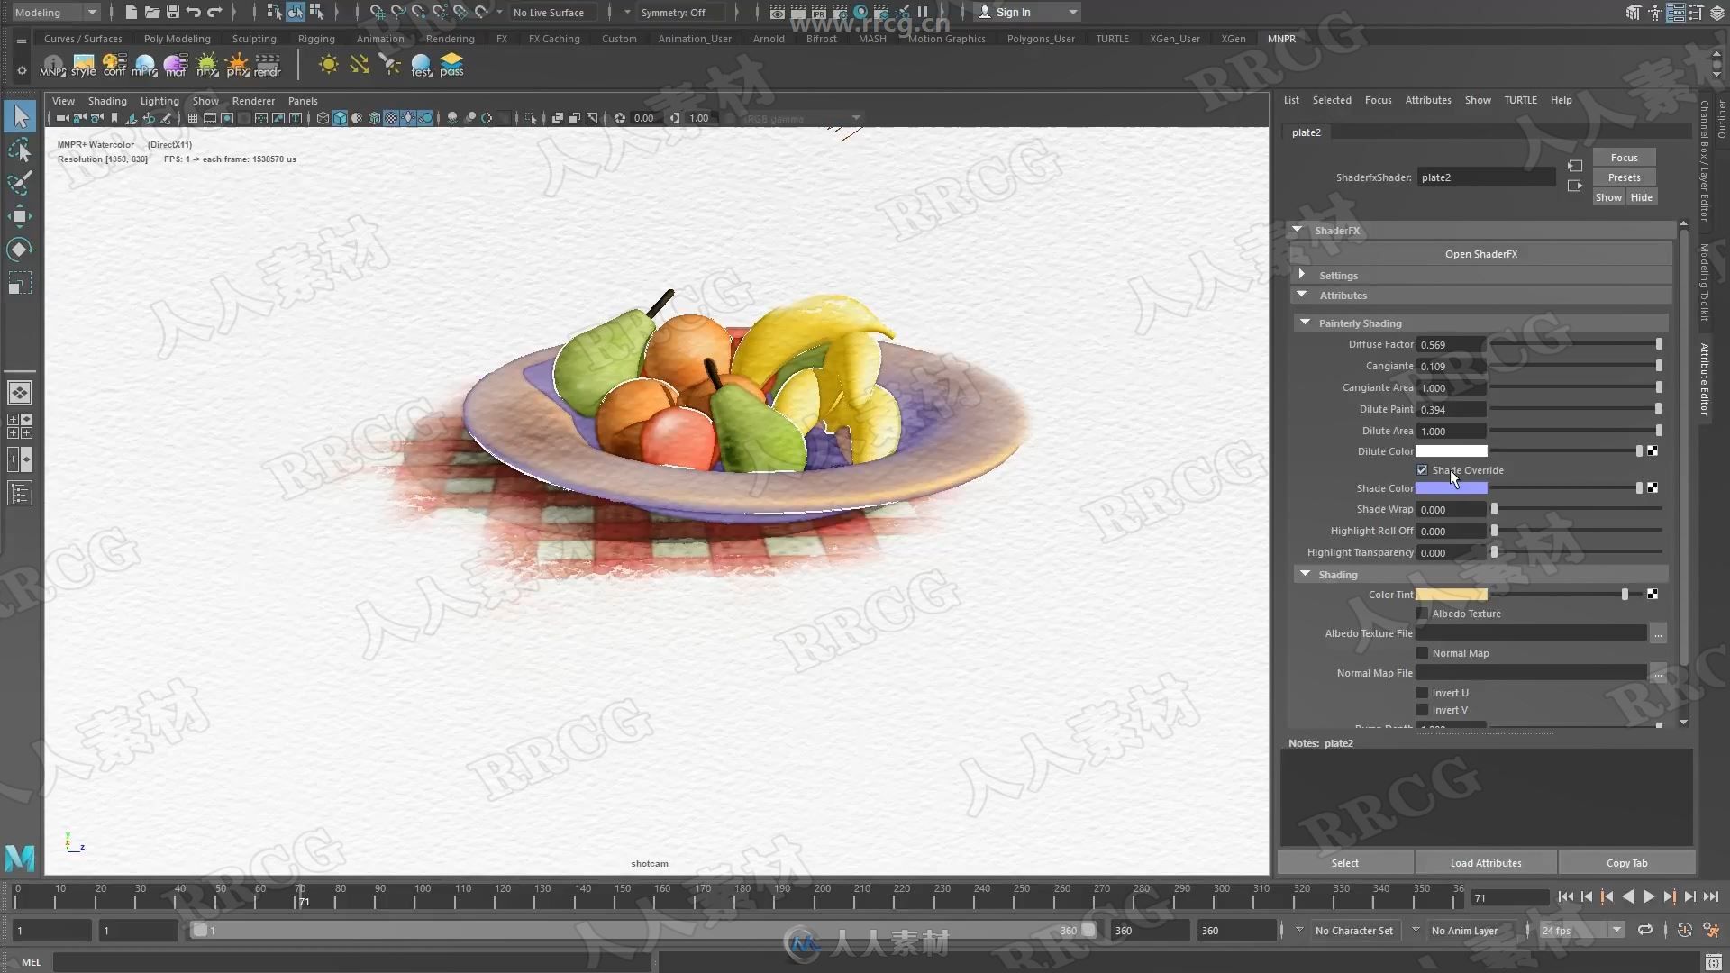Select the Poly Modeling shelf icon
Screen dimensions: 1730x973
coord(177,38)
